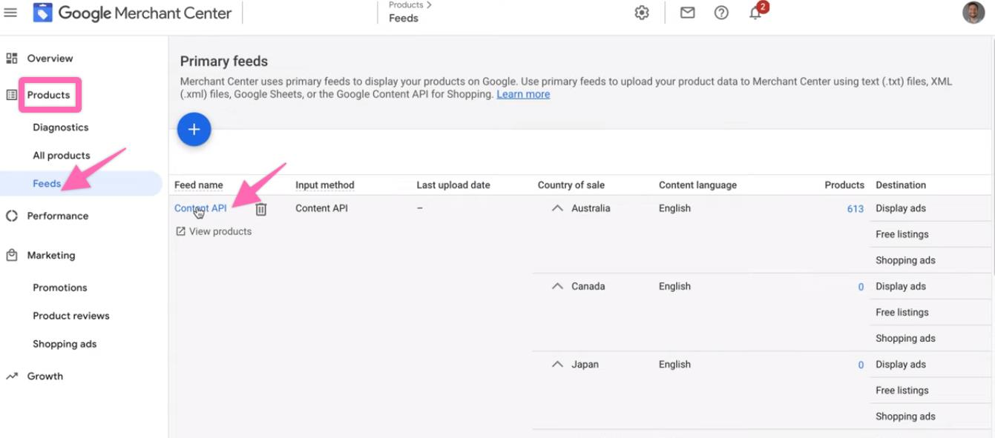Click the Learn more link
This screenshot has width=995, height=438.
[x=523, y=95]
